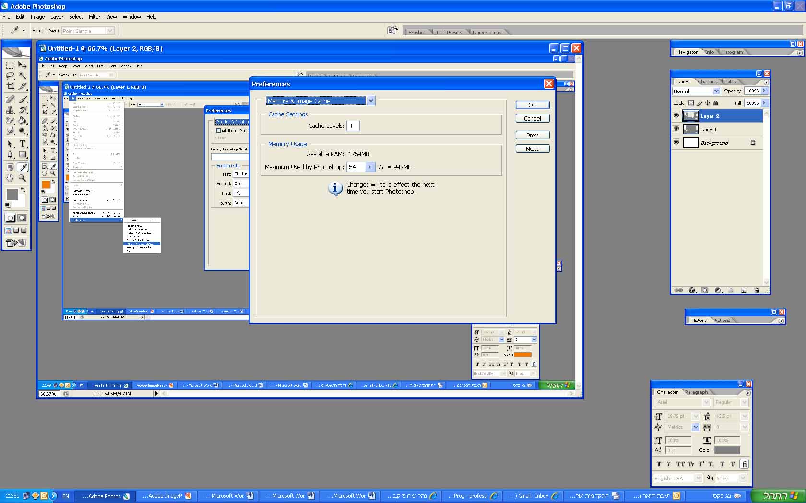This screenshot has height=503, width=806.
Task: Select the Move tool
Action: (x=23, y=65)
